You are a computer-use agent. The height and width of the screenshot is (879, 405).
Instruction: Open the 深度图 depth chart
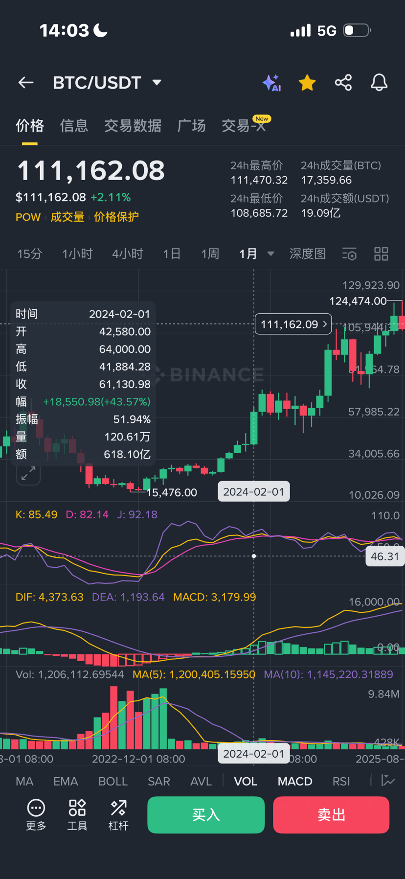[x=307, y=254]
